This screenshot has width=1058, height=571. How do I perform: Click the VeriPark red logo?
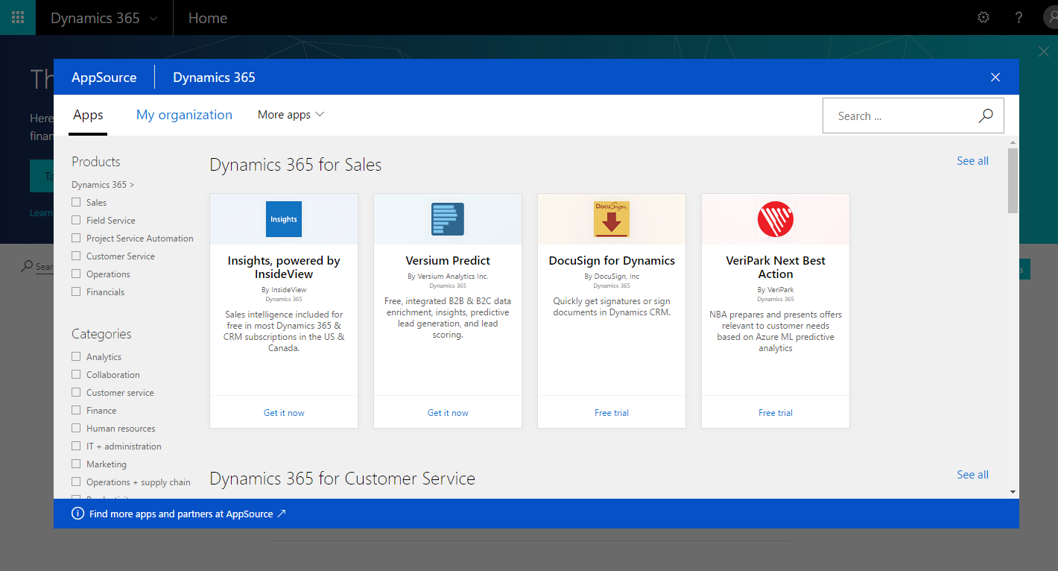[776, 219]
